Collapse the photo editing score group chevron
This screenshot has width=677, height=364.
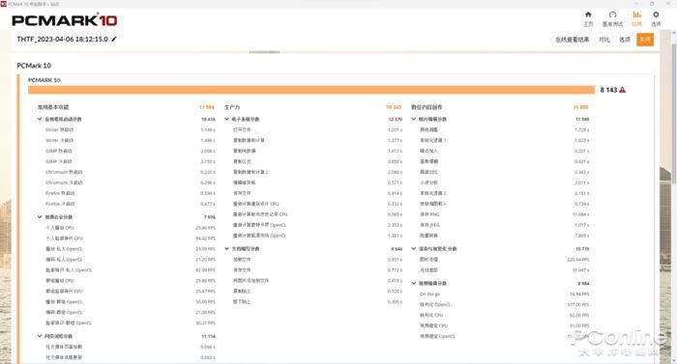(414, 119)
